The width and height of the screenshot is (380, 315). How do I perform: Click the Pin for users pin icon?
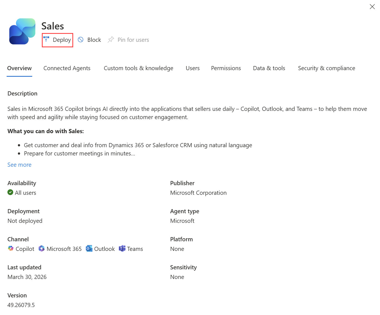point(111,39)
